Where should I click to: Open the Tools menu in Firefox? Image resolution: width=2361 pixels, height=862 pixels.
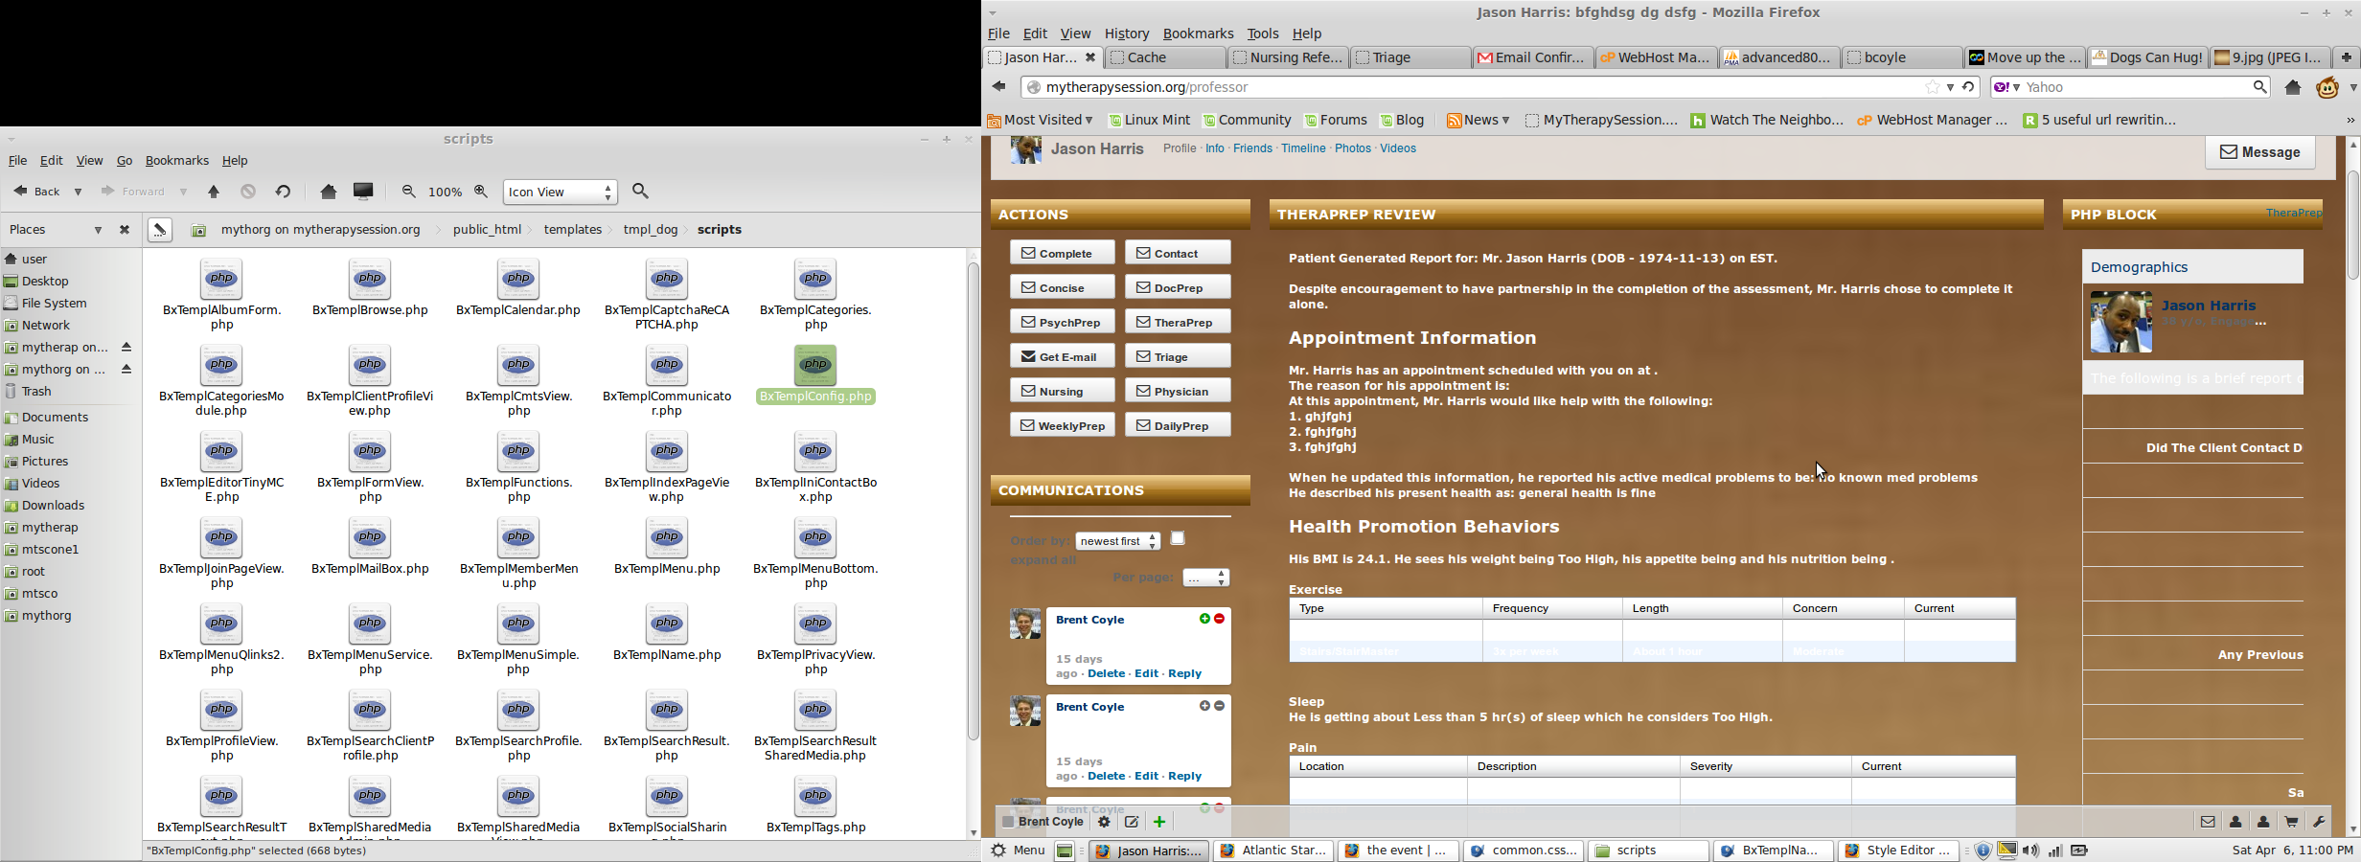(1263, 34)
